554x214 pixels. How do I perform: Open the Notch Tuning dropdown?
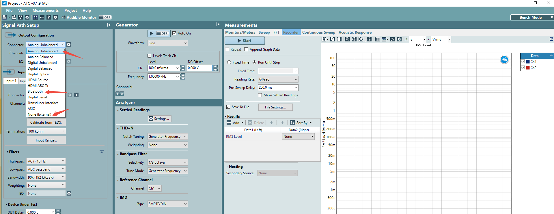pyautogui.click(x=167, y=137)
